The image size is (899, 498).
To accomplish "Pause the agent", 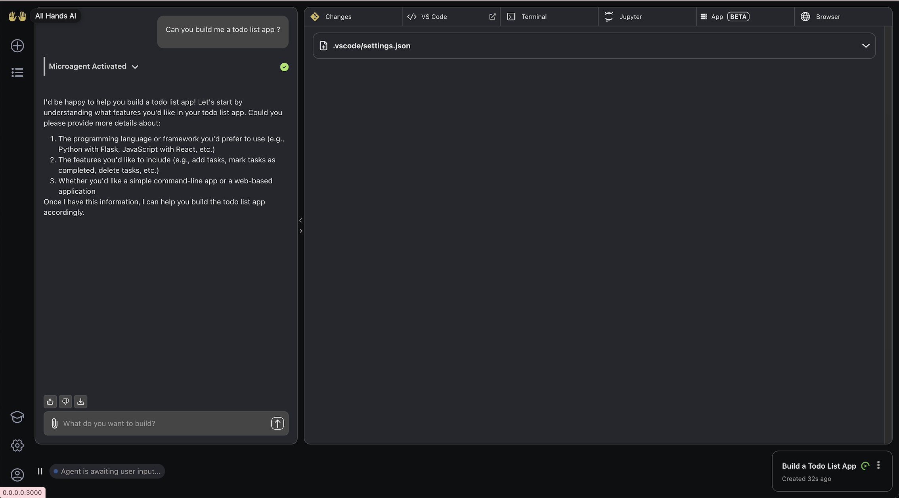I will coord(40,471).
